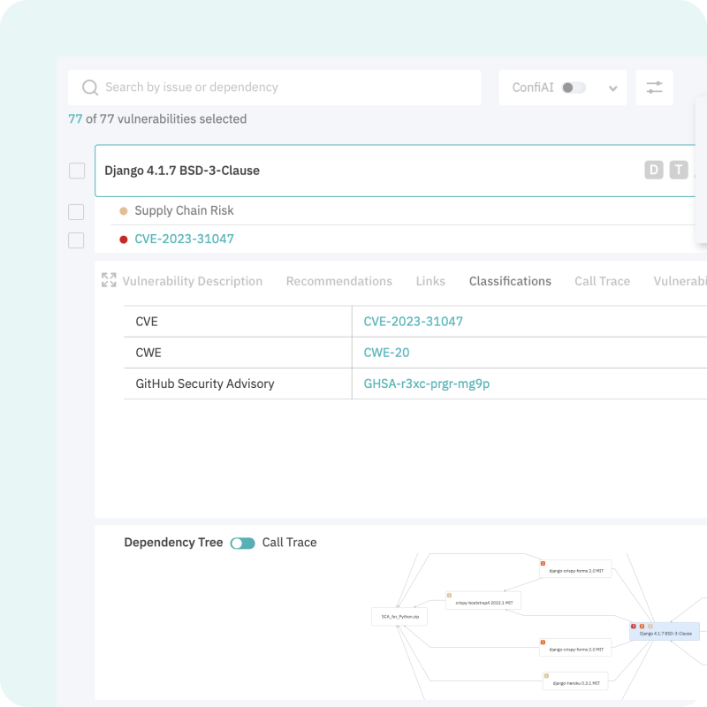Screen dimensions: 707x707
Task: Select highlighted Django 4.1.7 BSD-3-Clause node
Action: click(x=665, y=631)
